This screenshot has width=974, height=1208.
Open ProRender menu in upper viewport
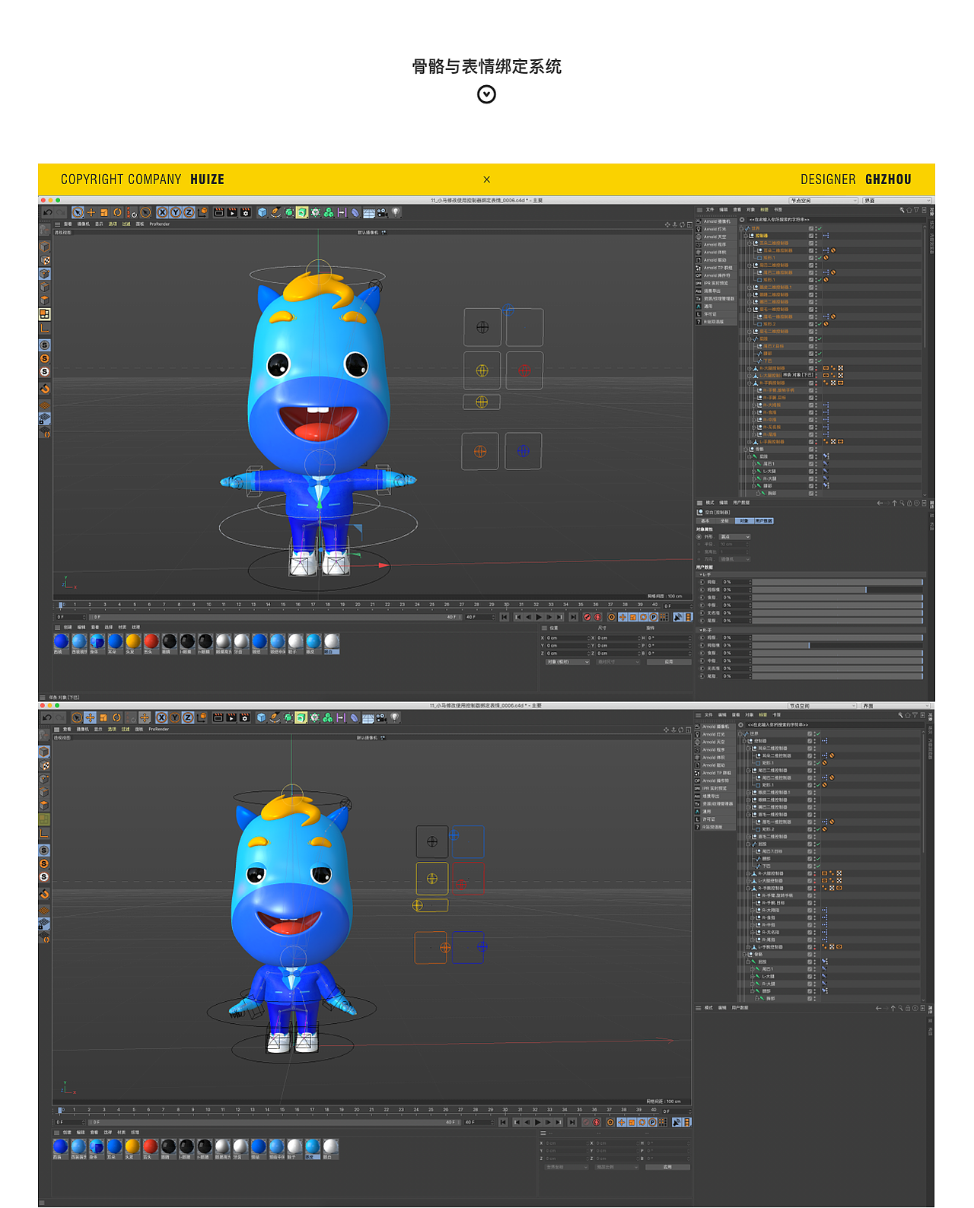[160, 224]
